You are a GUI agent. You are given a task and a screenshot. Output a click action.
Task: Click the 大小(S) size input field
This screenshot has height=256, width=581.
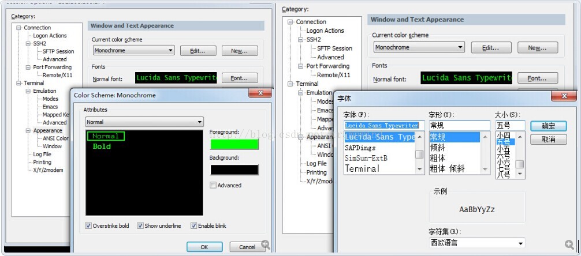(510, 126)
